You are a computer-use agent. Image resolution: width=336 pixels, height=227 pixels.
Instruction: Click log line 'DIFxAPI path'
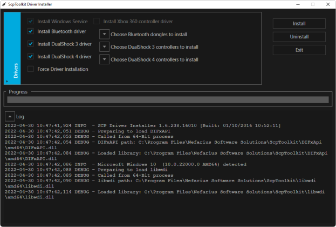click(x=163, y=145)
